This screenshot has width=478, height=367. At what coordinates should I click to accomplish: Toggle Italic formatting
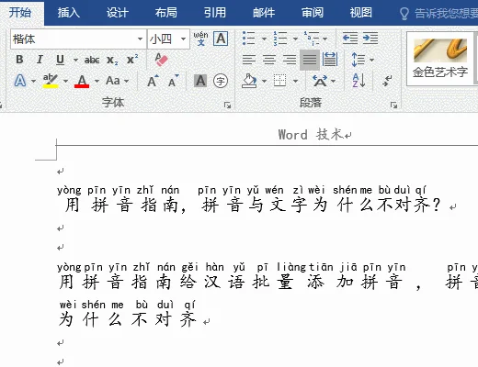(x=40, y=60)
